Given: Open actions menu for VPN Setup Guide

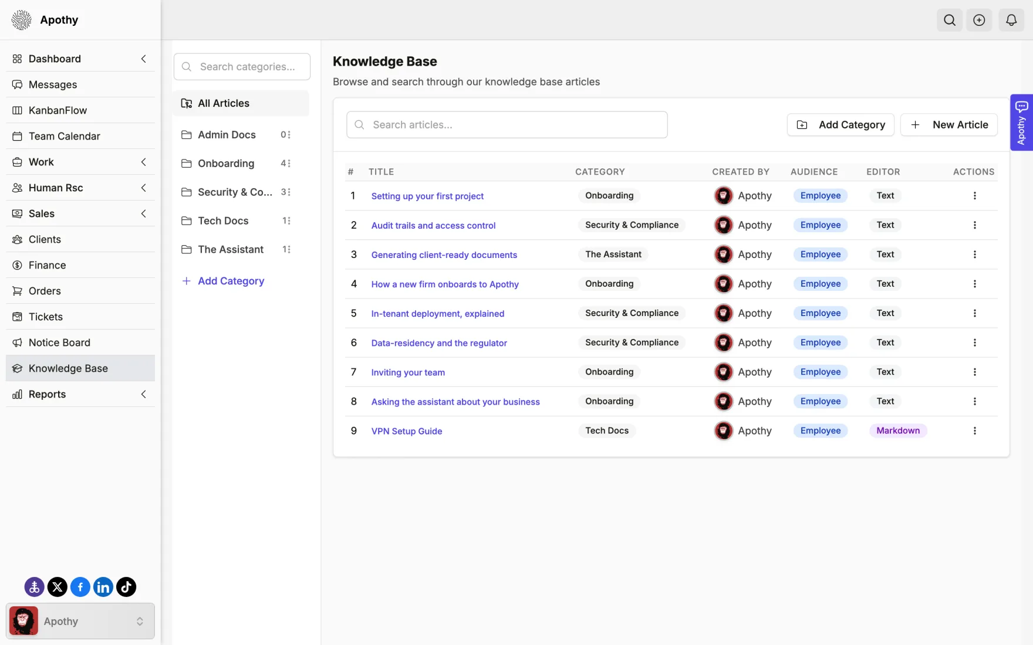Looking at the screenshot, I should pyautogui.click(x=974, y=430).
